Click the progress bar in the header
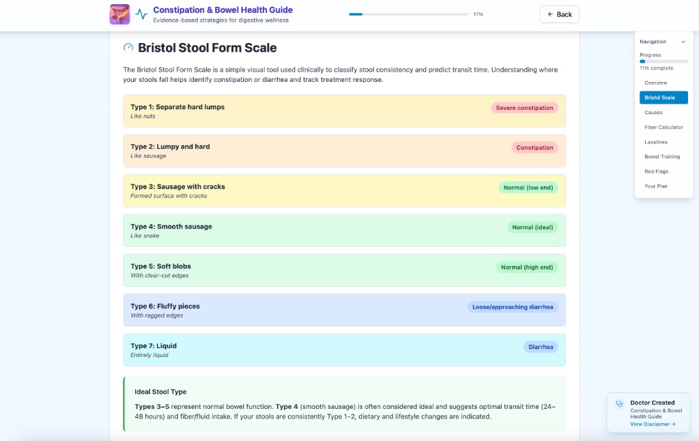Screen dimensions: 699x441 point(407,13)
